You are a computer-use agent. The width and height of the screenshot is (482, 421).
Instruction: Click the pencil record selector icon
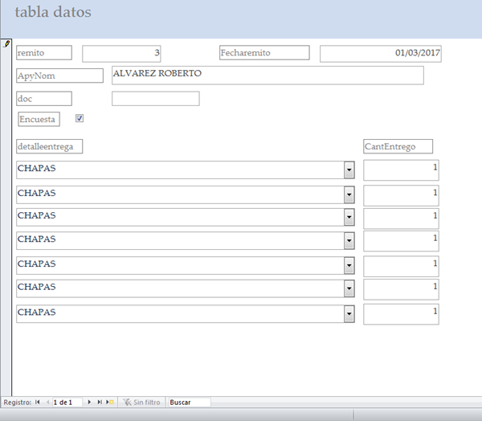tap(6, 43)
